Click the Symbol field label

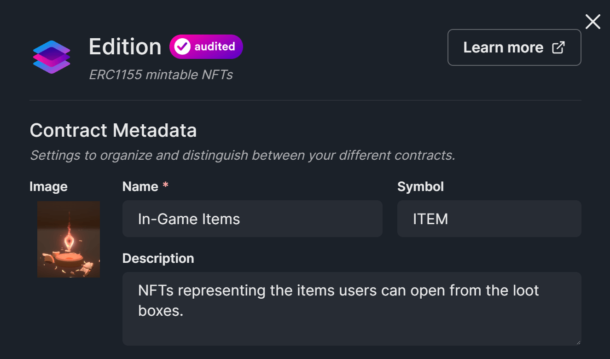click(420, 186)
